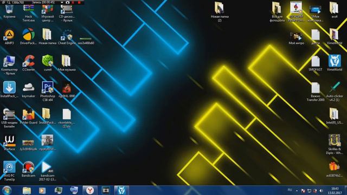This screenshot has height=195, width=347.
Task: Stop the Bandicam recording
Action: click(x=79, y=2)
